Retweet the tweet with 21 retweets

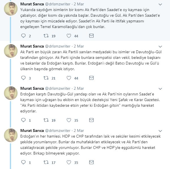click(x=46, y=78)
